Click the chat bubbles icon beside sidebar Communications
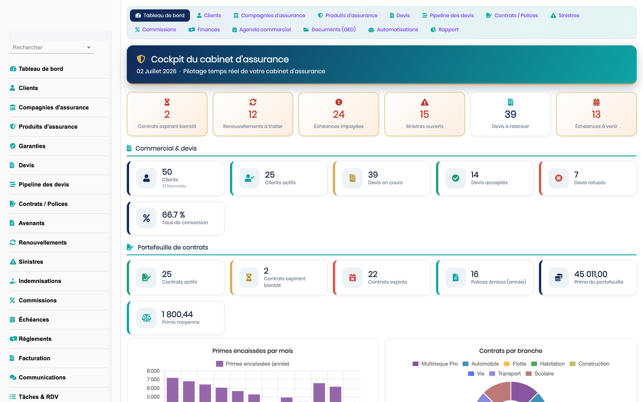The height and width of the screenshot is (402, 643). pos(13,377)
